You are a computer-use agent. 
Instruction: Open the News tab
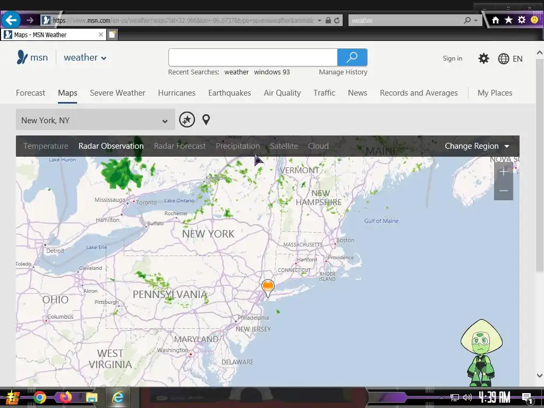pyautogui.click(x=358, y=93)
